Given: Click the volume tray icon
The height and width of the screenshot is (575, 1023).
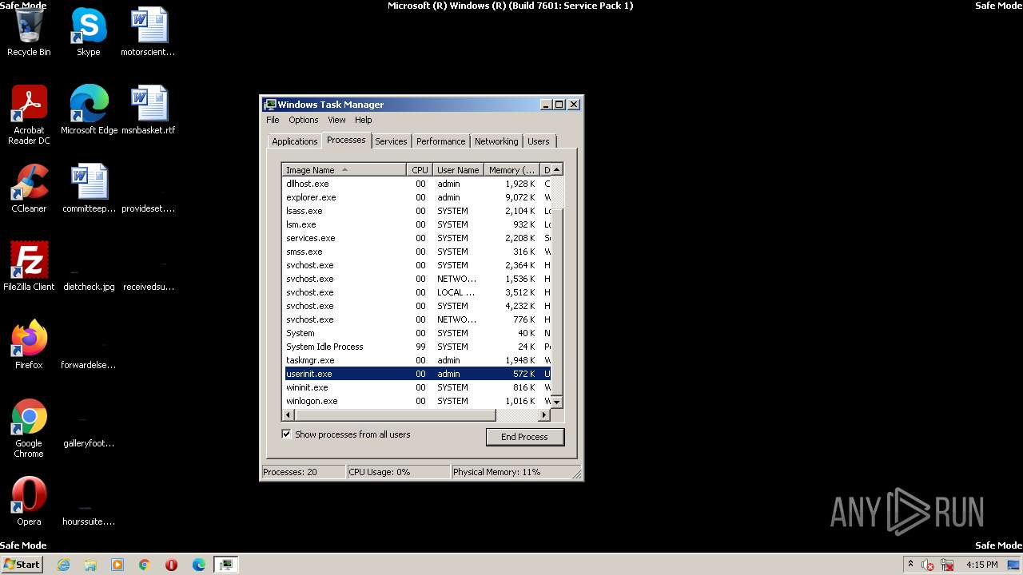Looking at the screenshot, I should click(x=928, y=565).
